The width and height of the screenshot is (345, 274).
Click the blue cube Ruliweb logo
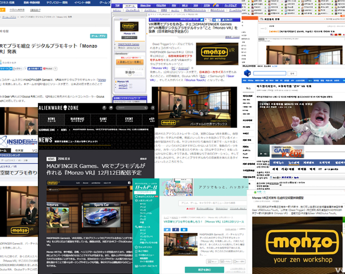[247, 73]
